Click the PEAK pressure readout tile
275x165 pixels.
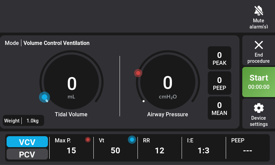coord(219,58)
